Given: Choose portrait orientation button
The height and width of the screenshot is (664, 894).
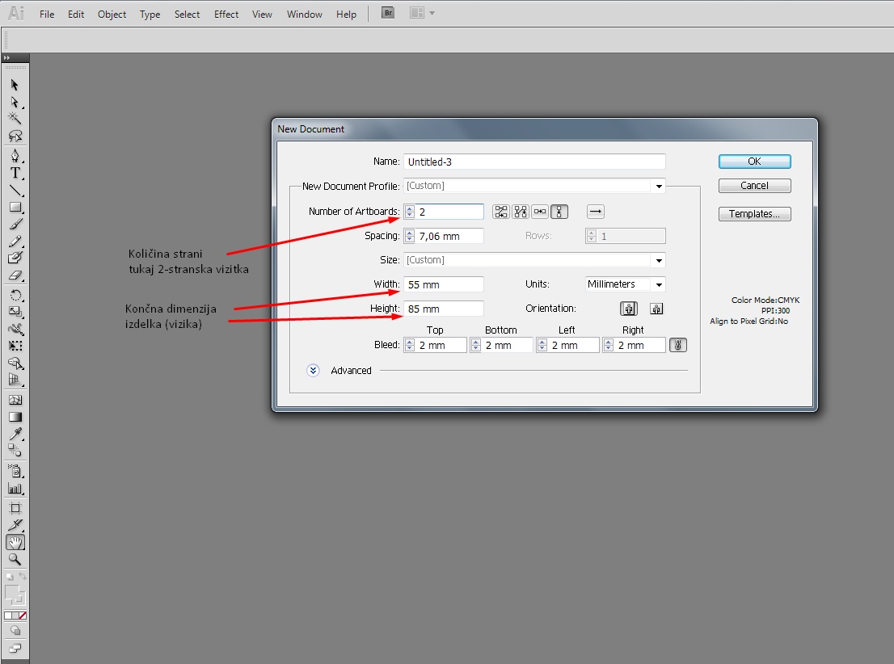Looking at the screenshot, I should coord(629,309).
